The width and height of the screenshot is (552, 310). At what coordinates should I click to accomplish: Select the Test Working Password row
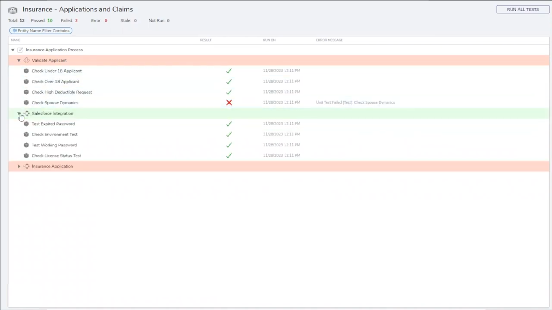[54, 145]
